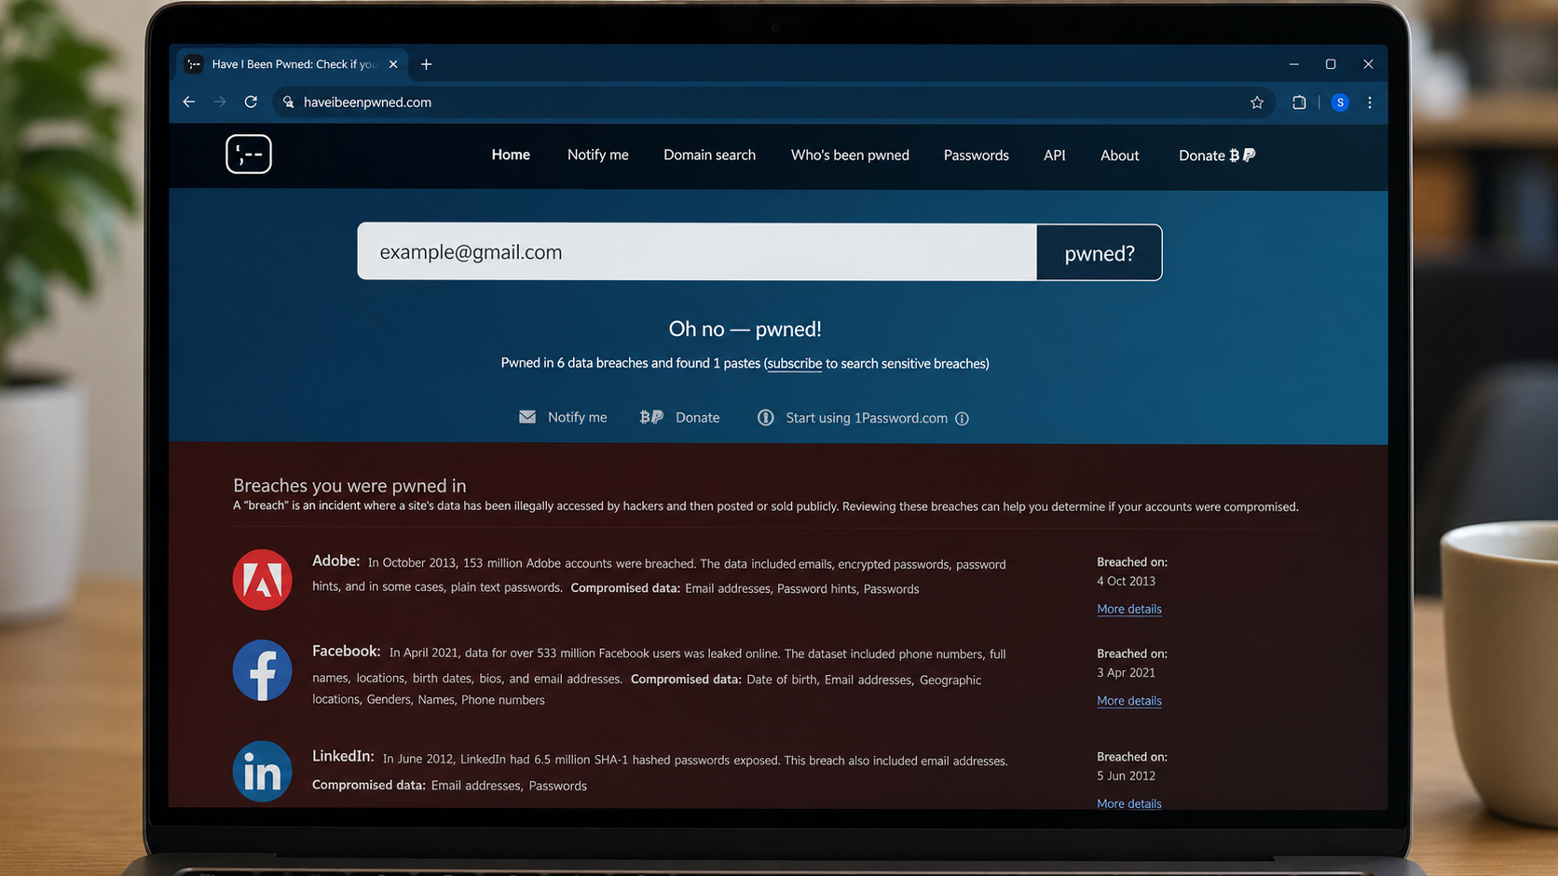Open Notify me in the top navigation

[598, 155]
